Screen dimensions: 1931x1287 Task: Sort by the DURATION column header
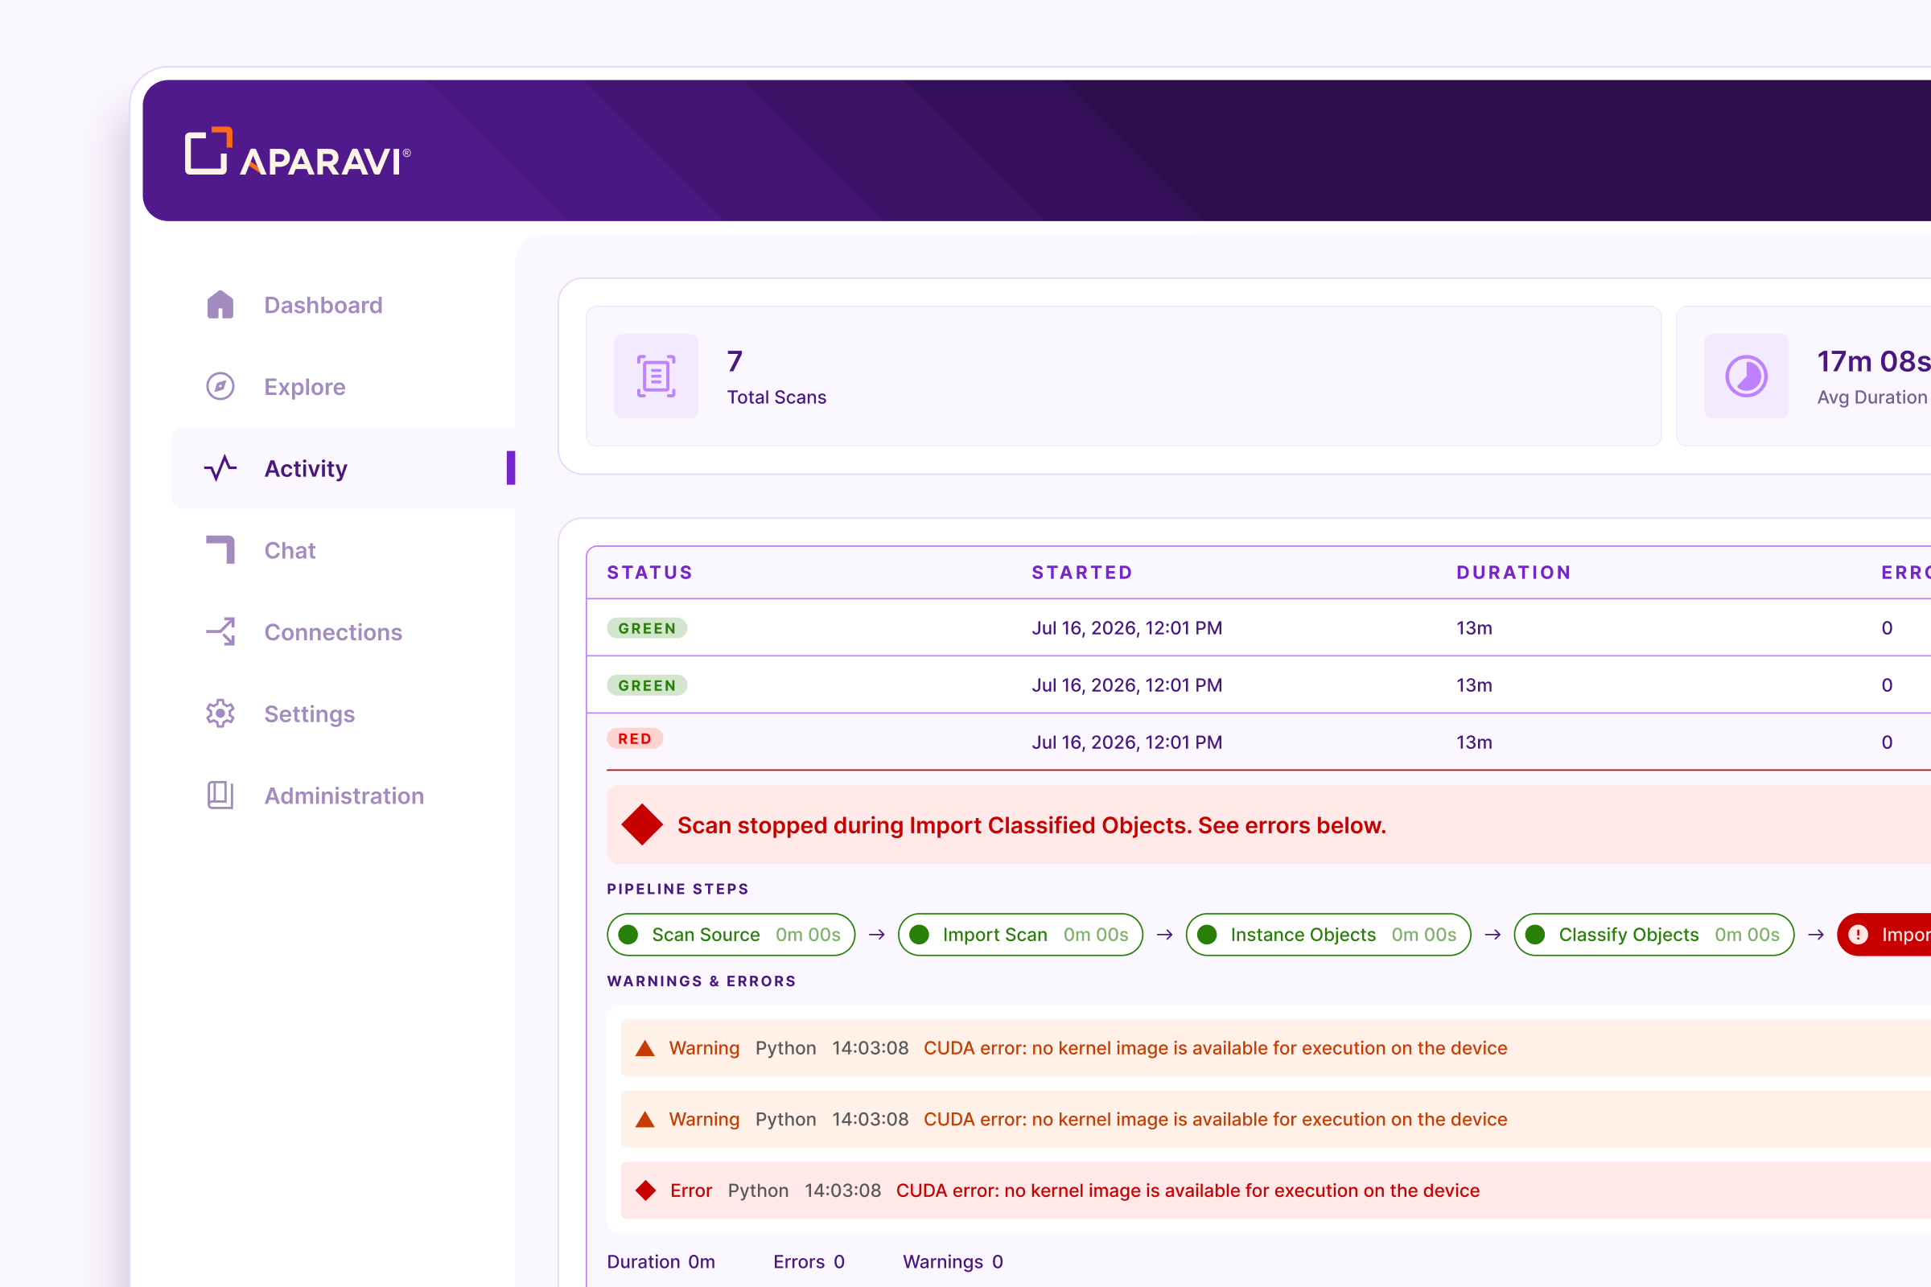(1514, 572)
